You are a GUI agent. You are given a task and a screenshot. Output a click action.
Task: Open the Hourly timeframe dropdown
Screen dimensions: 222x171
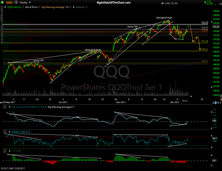click(x=29, y=2)
